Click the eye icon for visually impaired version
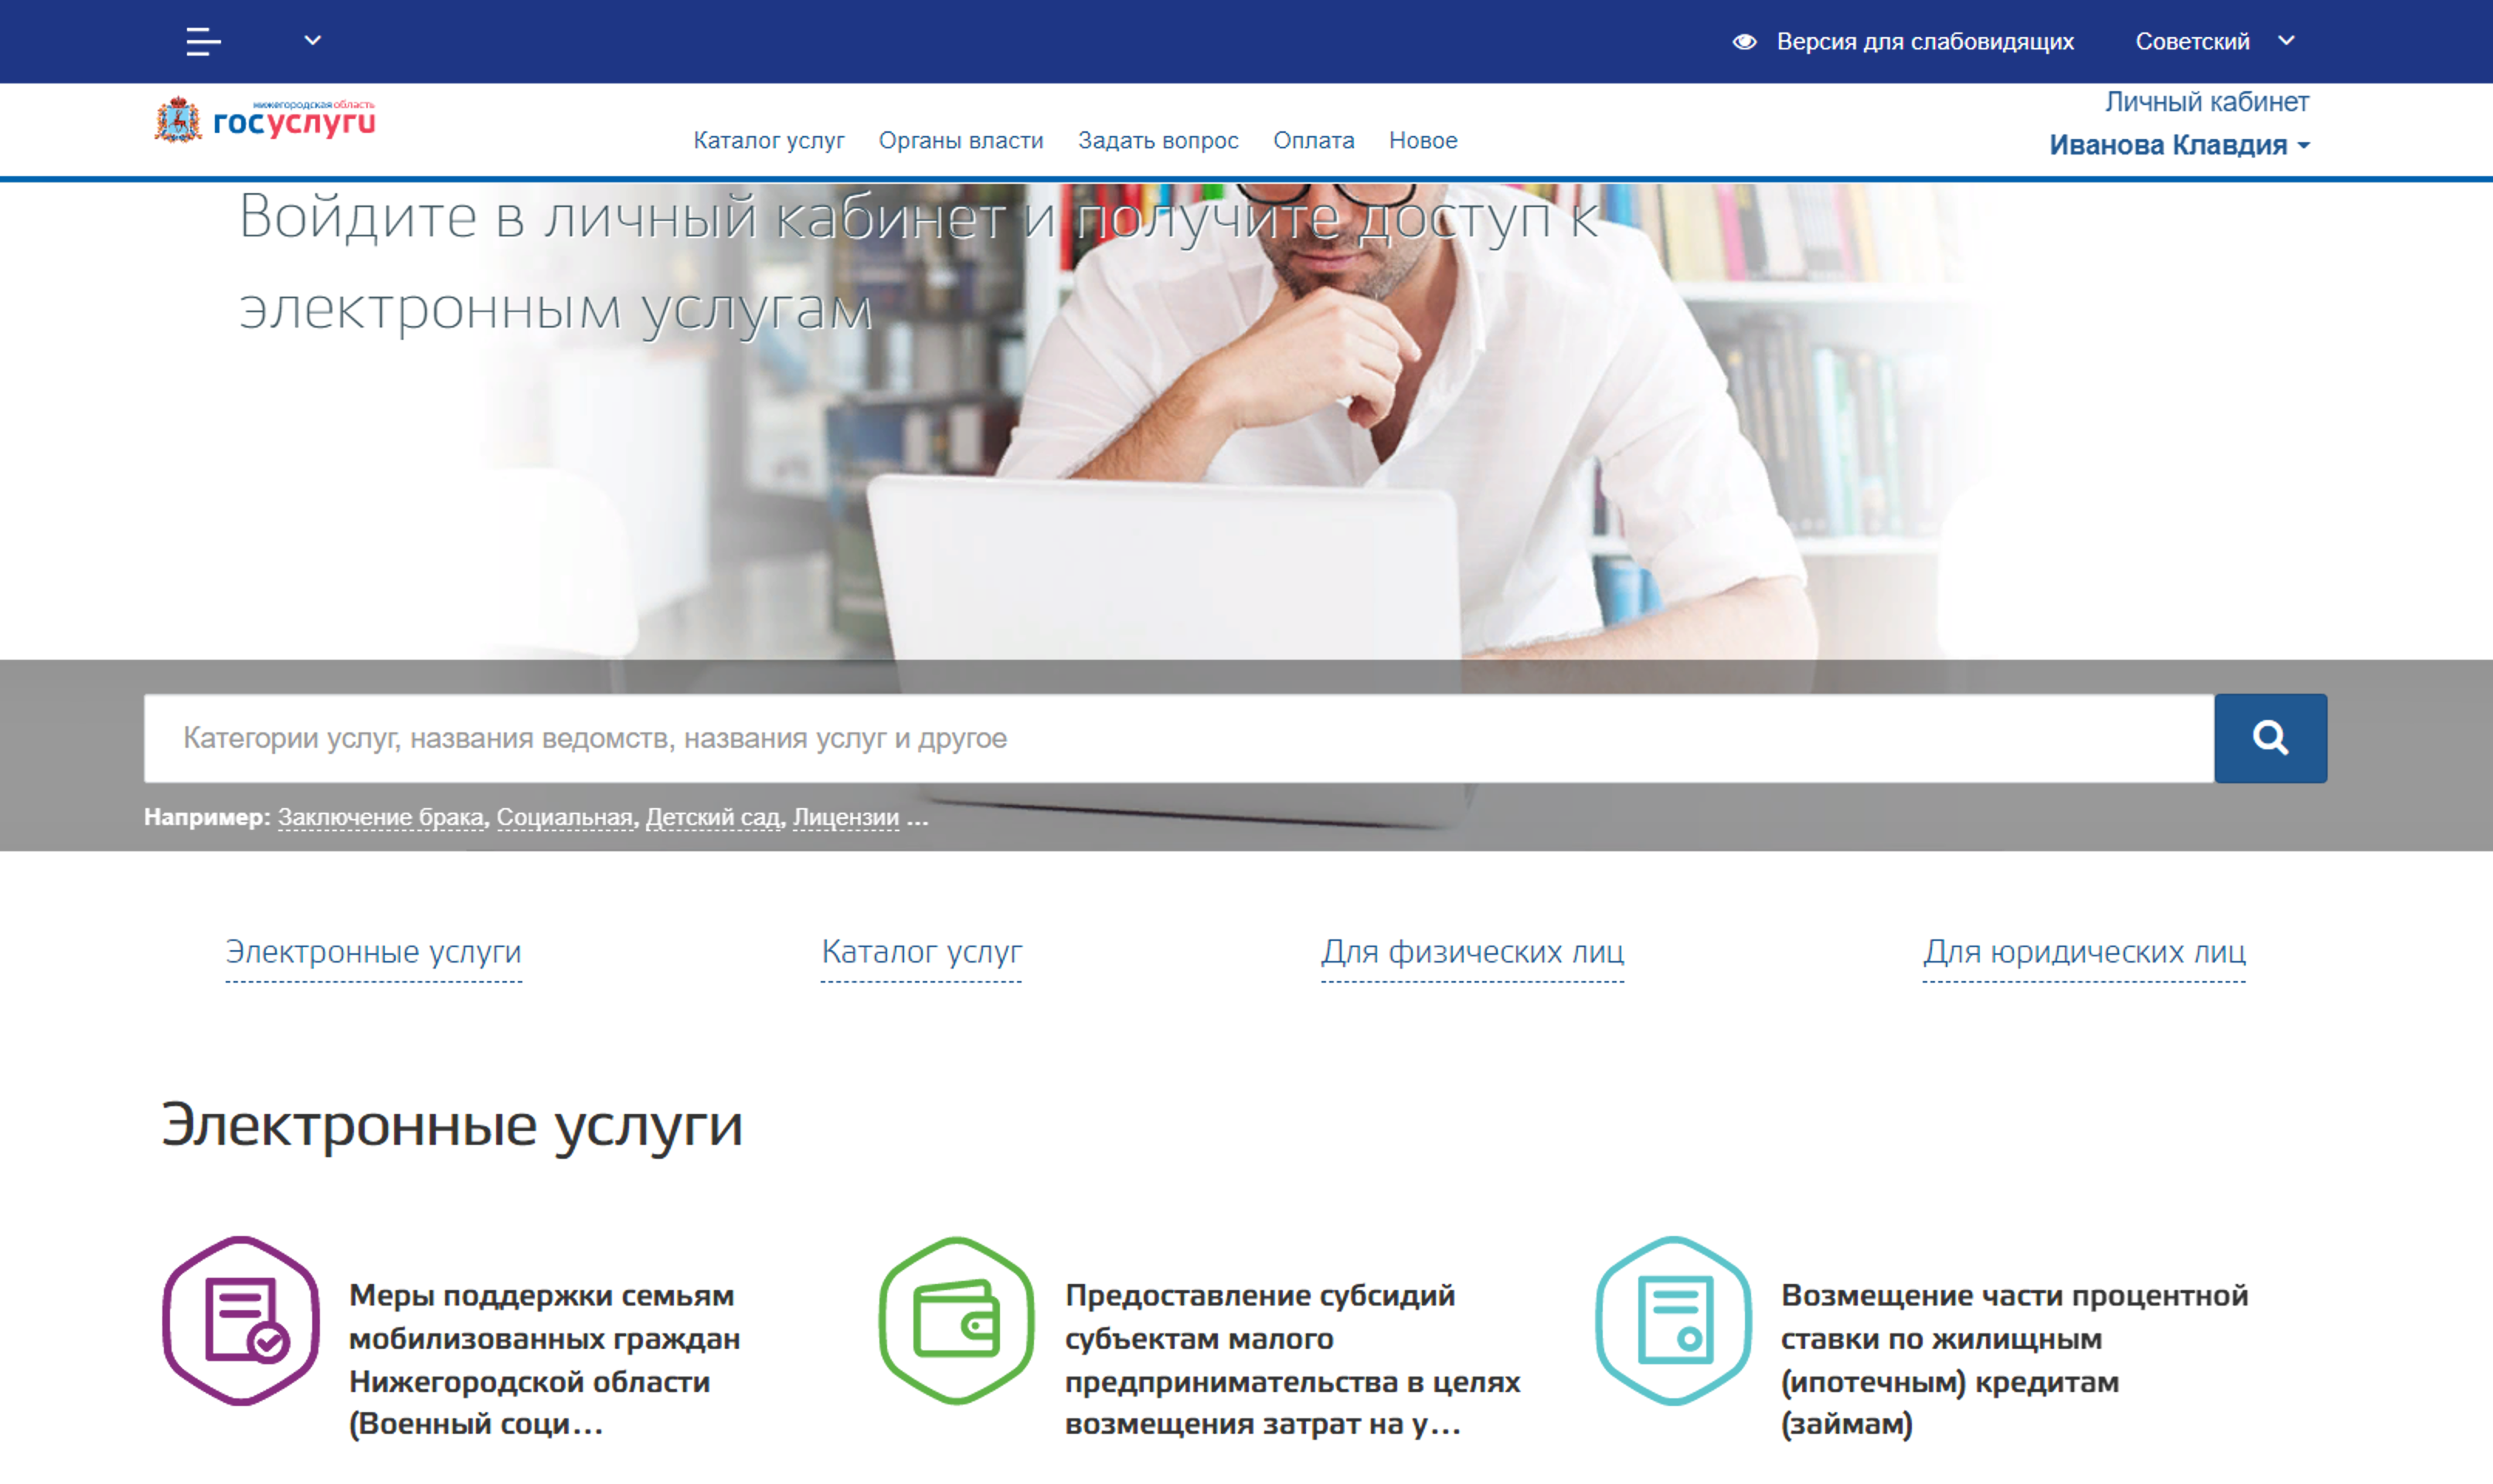This screenshot has height=1484, width=2493. (1743, 41)
